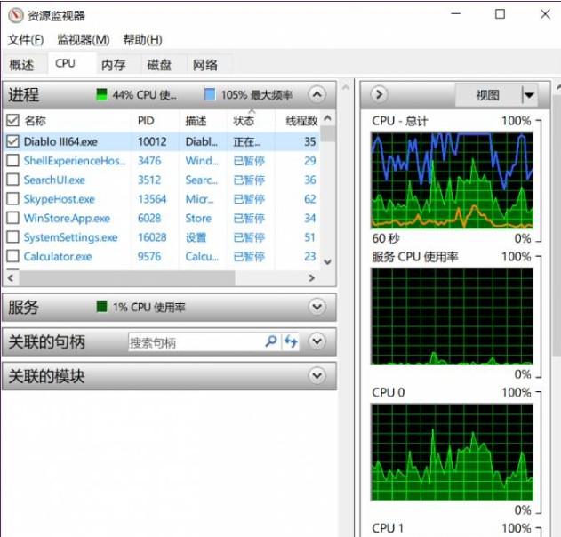
Task: Click the 视图 button
Action: tap(487, 95)
